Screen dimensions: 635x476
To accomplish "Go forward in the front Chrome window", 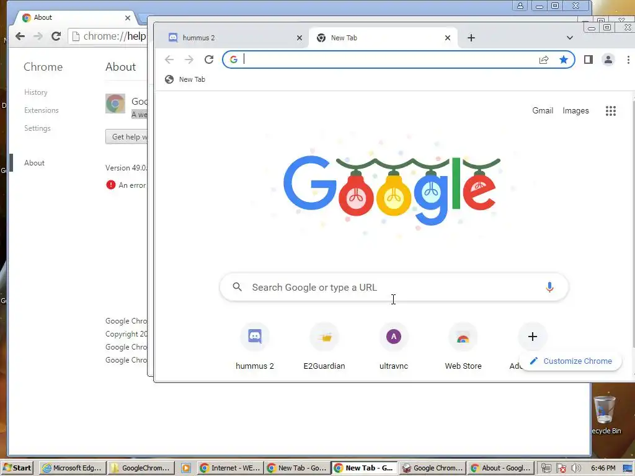I will (x=189, y=60).
